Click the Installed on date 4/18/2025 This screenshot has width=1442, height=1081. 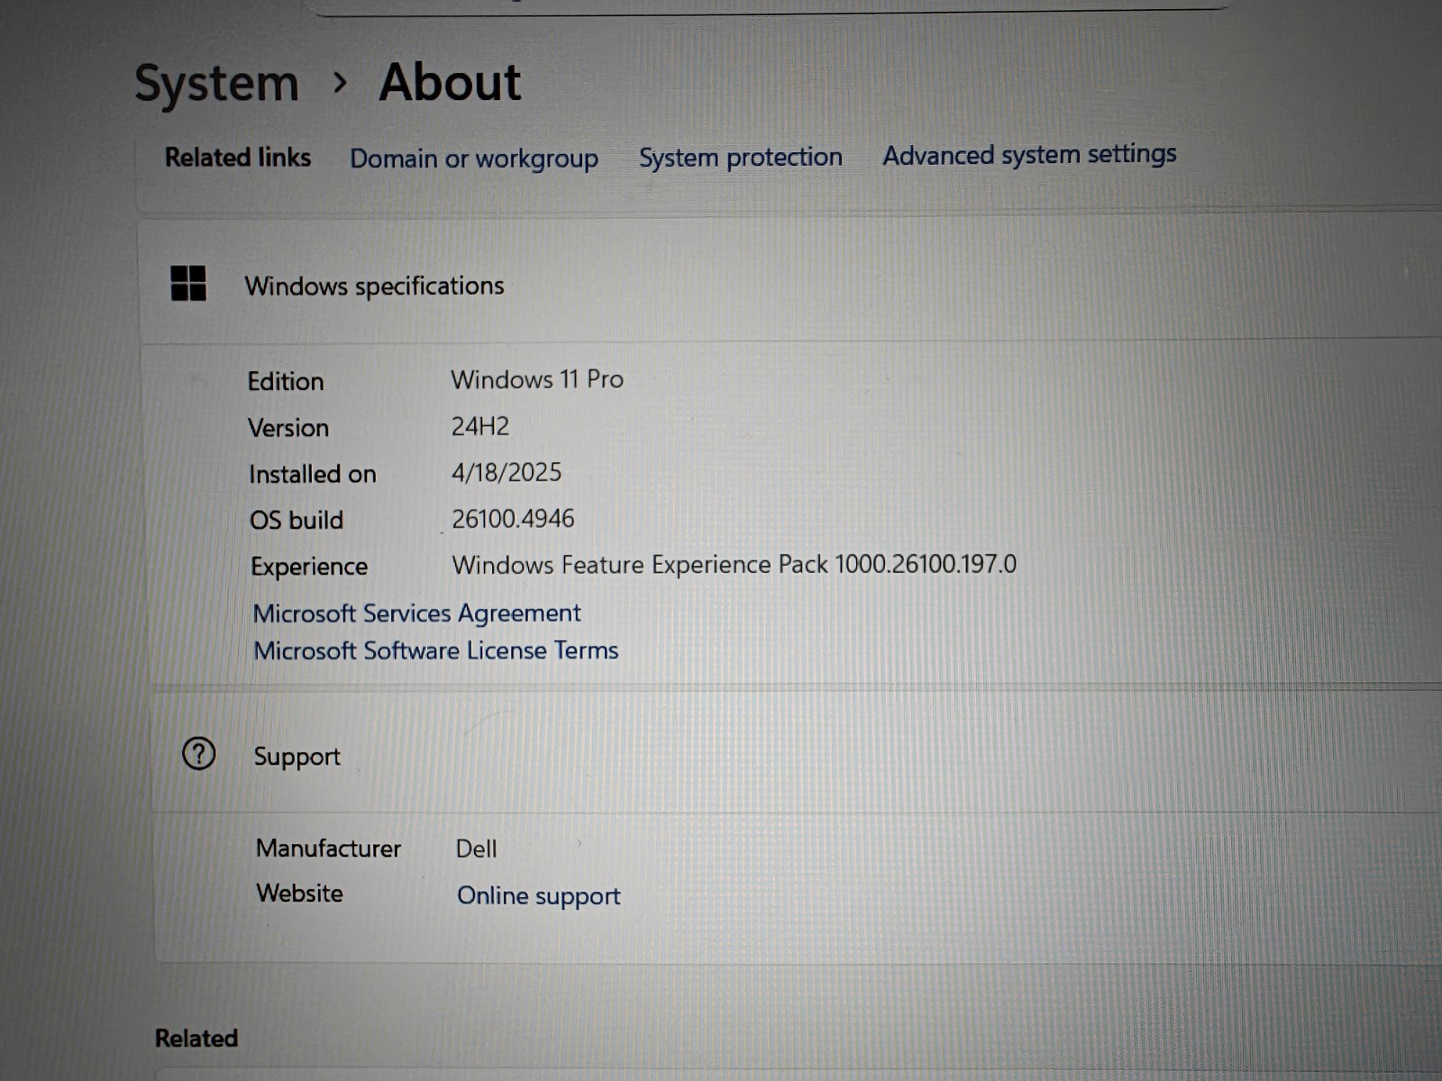(x=507, y=472)
